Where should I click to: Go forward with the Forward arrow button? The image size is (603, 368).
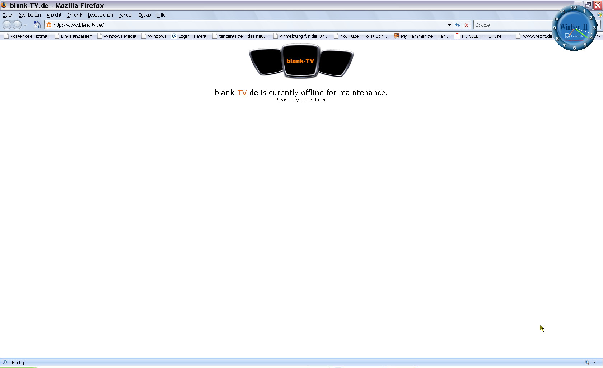coord(17,25)
